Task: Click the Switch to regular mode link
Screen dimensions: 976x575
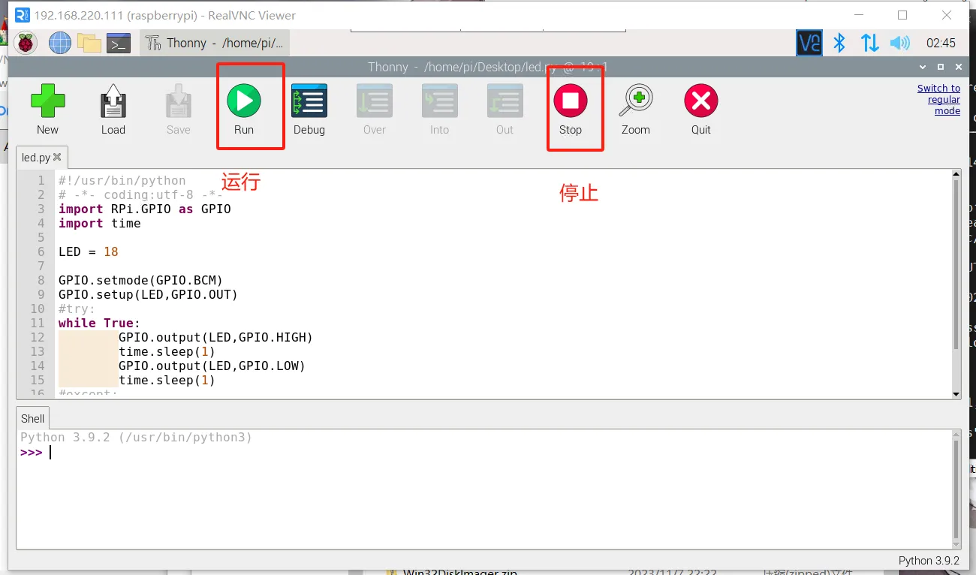Action: [938, 99]
